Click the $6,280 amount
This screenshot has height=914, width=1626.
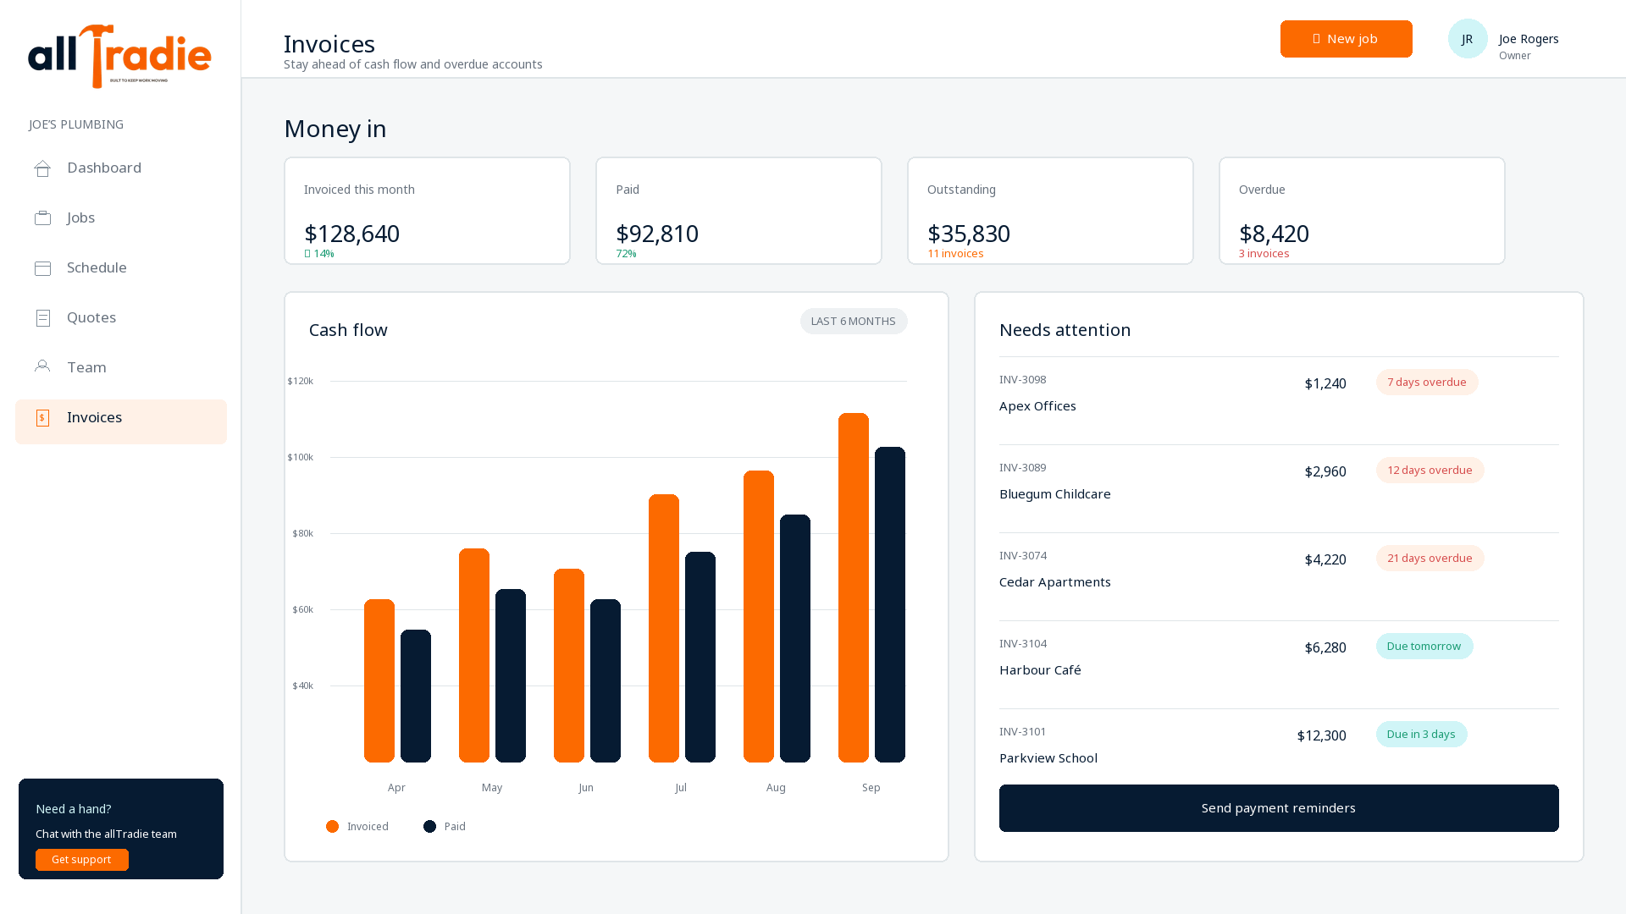click(x=1325, y=648)
